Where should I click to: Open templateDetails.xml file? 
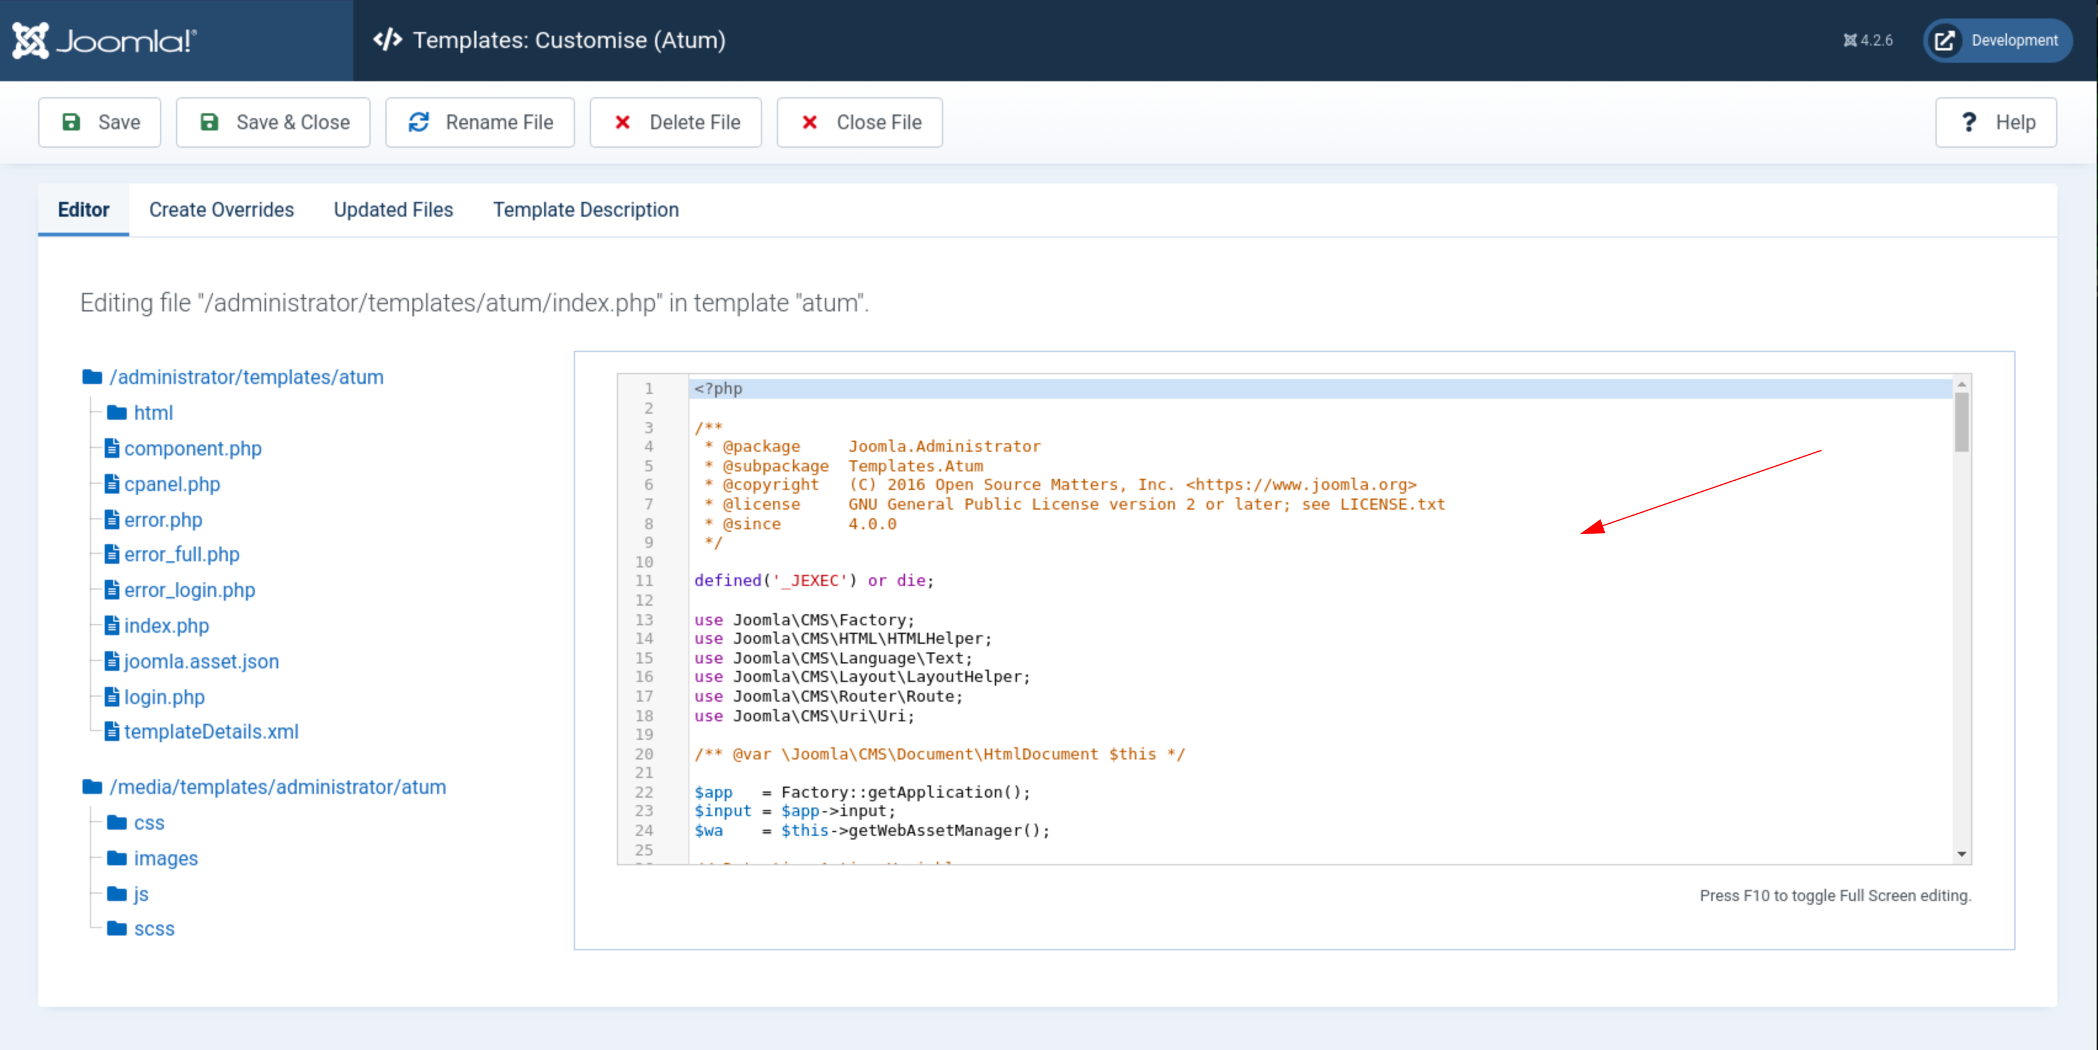[211, 732]
